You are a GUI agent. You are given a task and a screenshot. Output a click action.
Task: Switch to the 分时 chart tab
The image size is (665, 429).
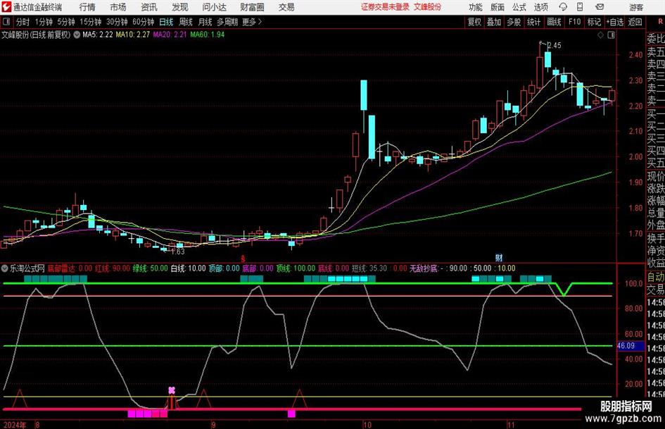pyautogui.click(x=23, y=22)
